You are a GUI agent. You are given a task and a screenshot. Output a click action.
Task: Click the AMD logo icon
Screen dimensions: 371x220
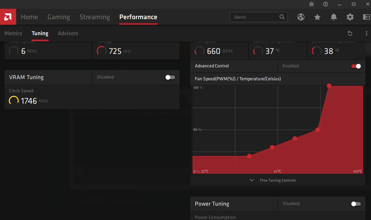tap(8, 17)
